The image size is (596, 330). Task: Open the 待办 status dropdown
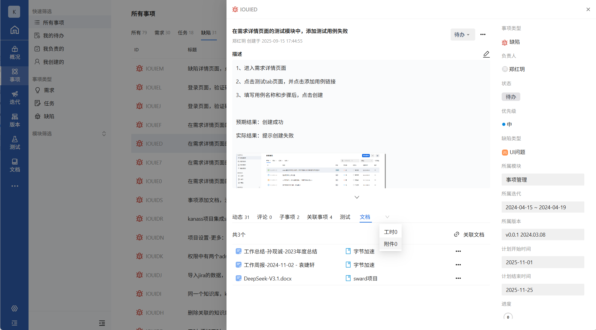tap(462, 35)
